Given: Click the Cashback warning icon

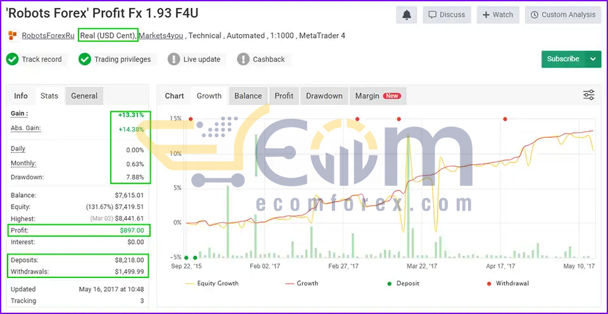Looking at the screenshot, I should (x=243, y=59).
